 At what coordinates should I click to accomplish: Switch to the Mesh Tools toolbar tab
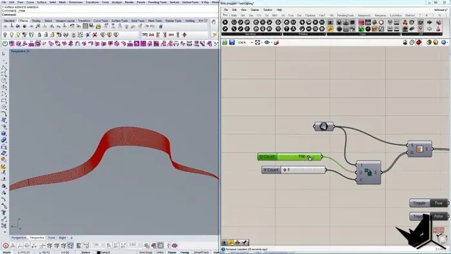click(155, 21)
